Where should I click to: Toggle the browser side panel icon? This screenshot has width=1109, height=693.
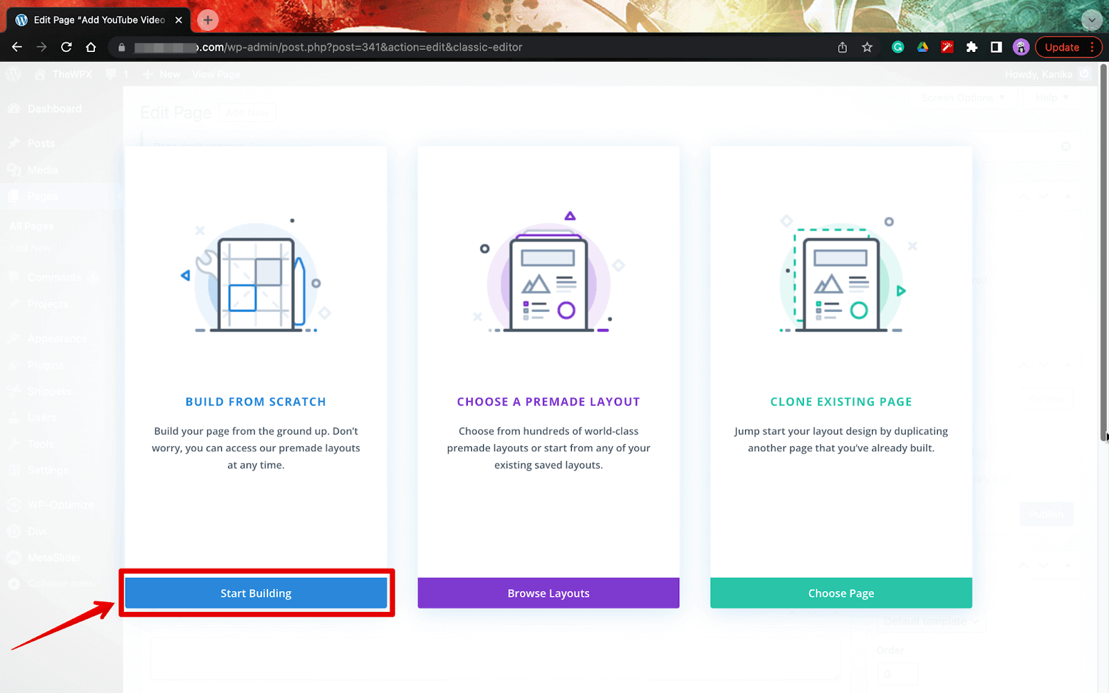tap(996, 47)
